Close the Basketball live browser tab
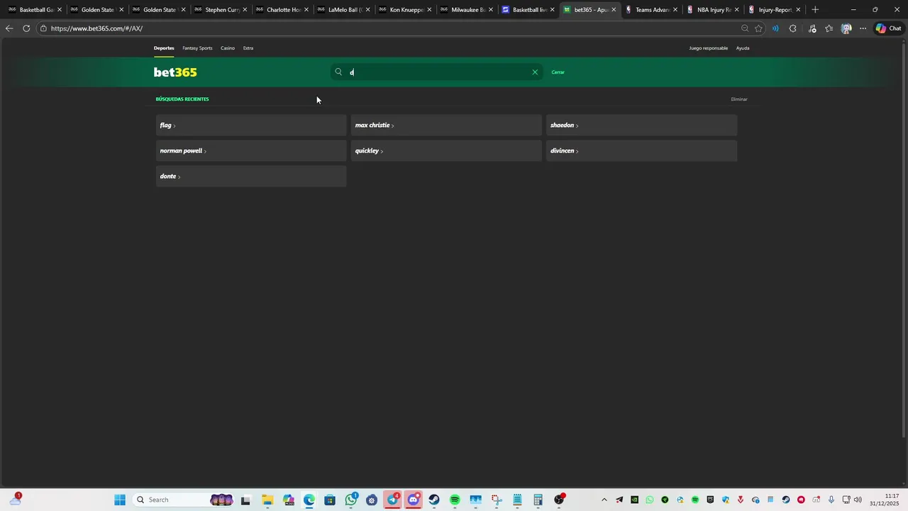The width and height of the screenshot is (908, 511). (x=552, y=10)
